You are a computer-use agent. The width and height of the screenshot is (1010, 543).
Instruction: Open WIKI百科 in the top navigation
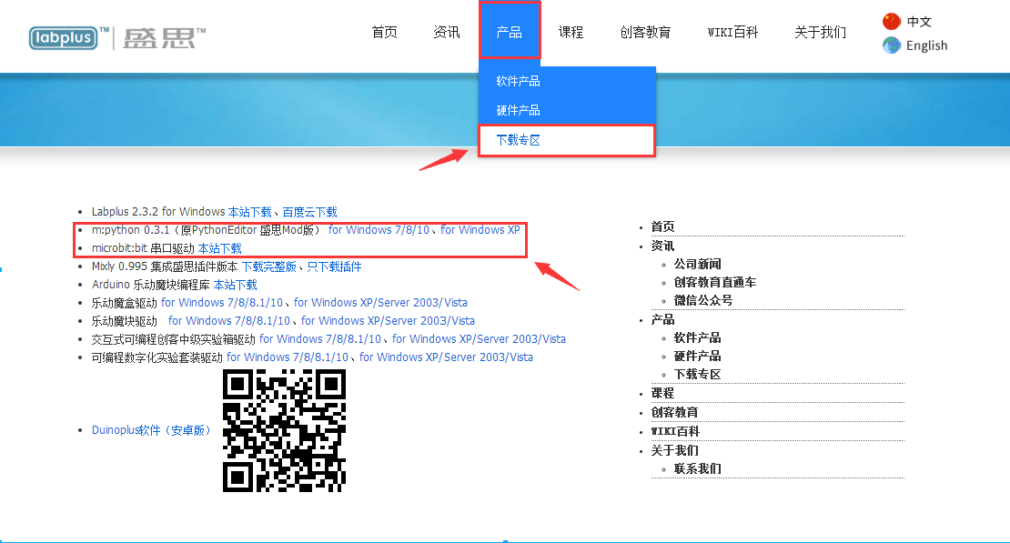tap(732, 32)
